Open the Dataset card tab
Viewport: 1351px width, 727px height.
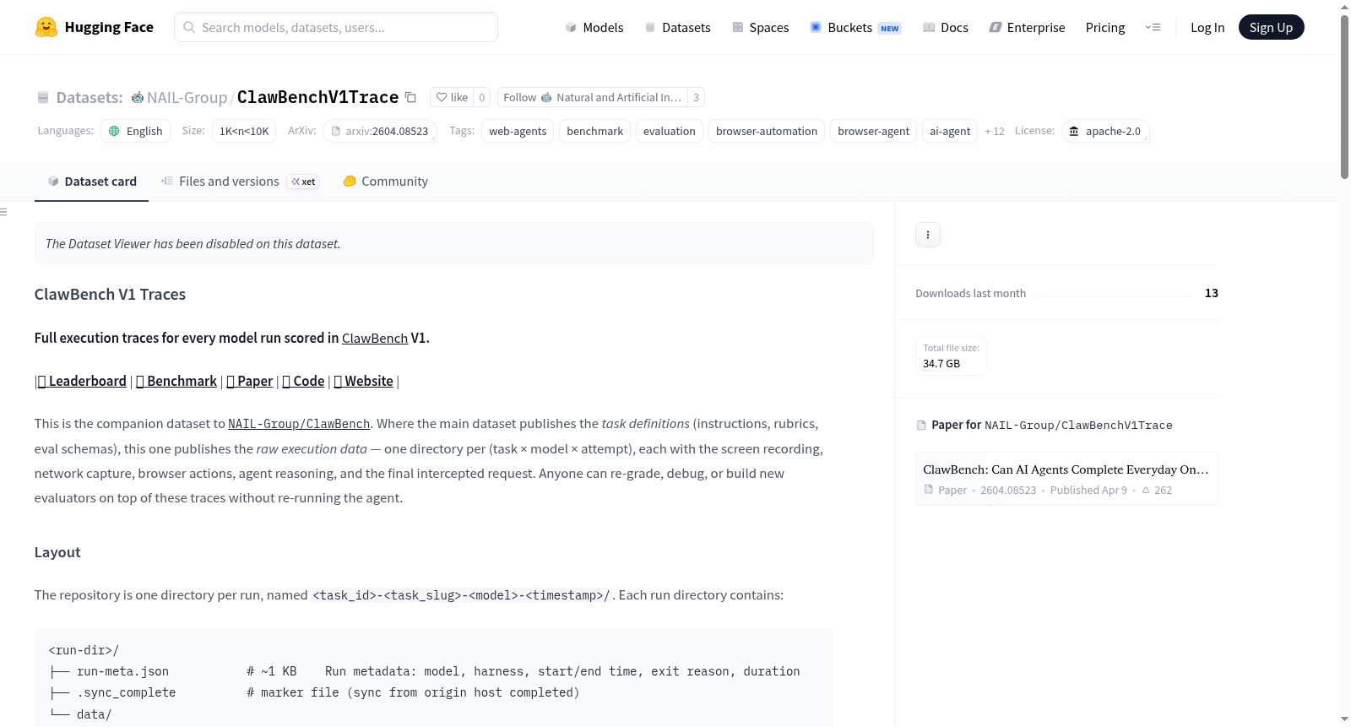pyautogui.click(x=91, y=182)
